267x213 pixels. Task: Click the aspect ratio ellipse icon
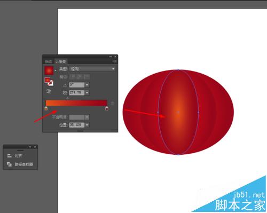pyautogui.click(x=65, y=92)
